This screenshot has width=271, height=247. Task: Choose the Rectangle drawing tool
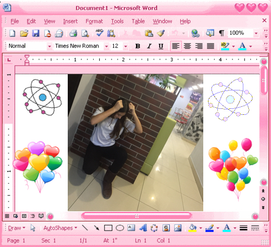[108, 228]
